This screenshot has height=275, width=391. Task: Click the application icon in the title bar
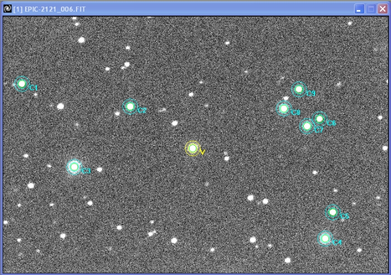pyautogui.click(x=7, y=8)
